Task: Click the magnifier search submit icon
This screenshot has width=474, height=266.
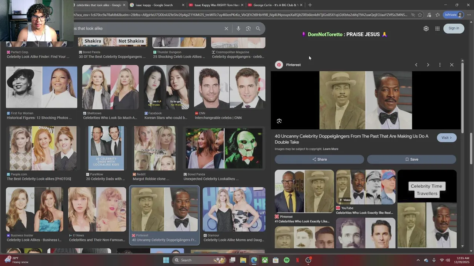Action: (x=258, y=28)
